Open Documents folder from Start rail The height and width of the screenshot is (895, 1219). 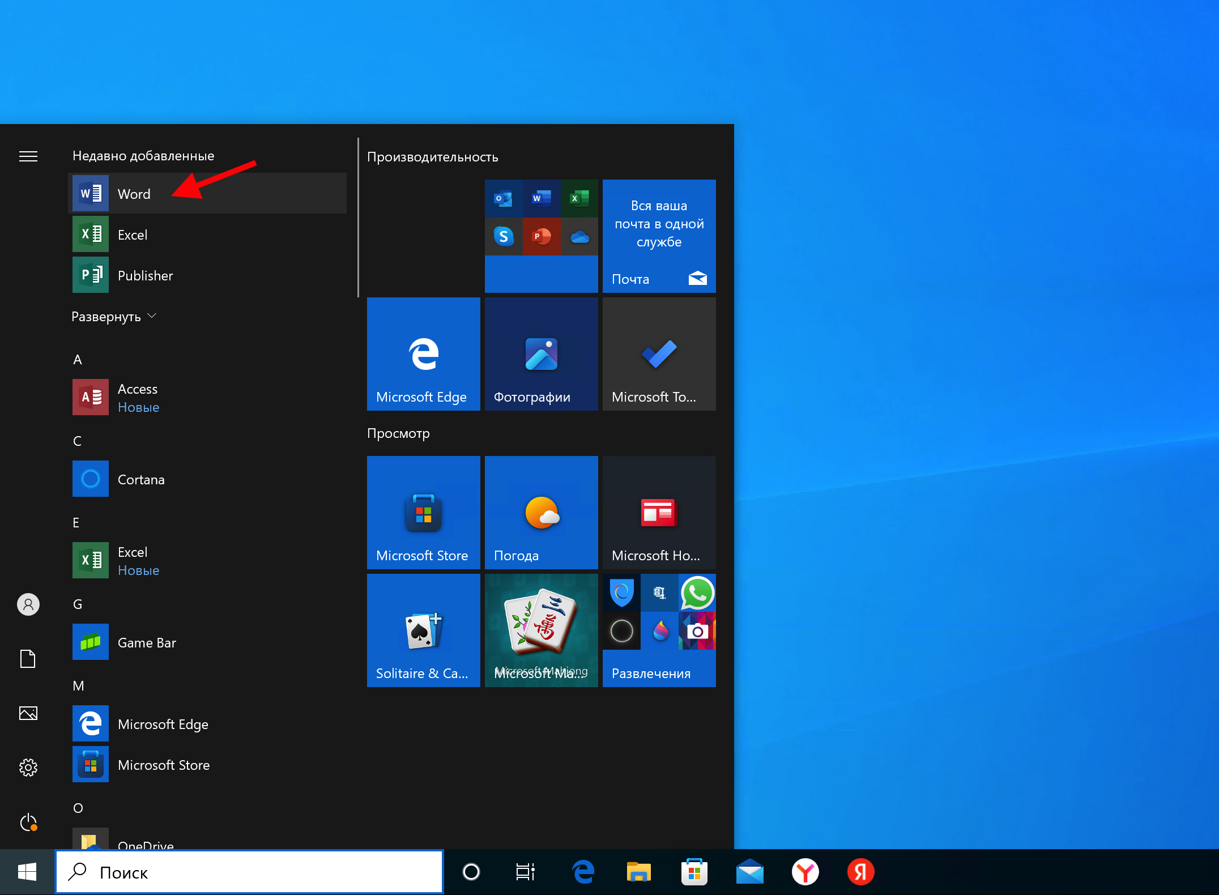(x=28, y=659)
